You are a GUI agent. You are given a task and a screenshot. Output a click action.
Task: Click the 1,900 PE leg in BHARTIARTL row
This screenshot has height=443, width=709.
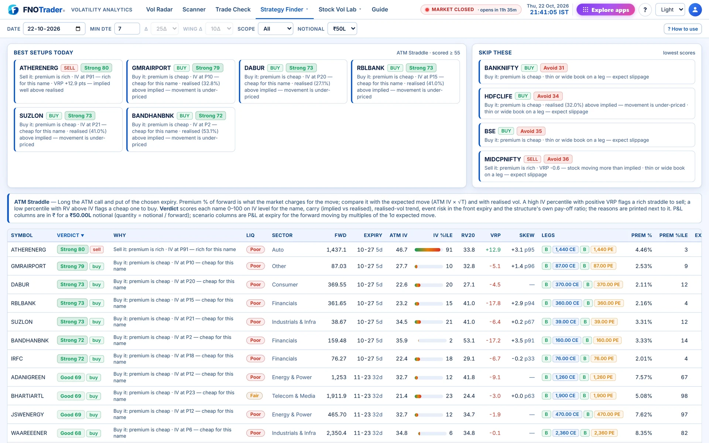pos(603,396)
